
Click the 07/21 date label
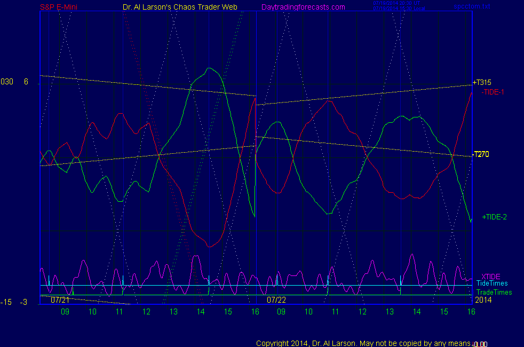pos(60,300)
